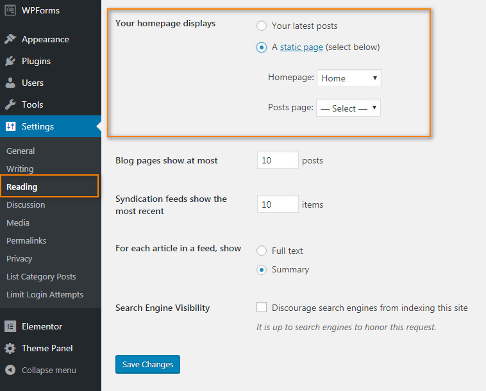Check 'Discourage search engines' checkbox
Viewport: 486px width, 391px height.
[262, 307]
